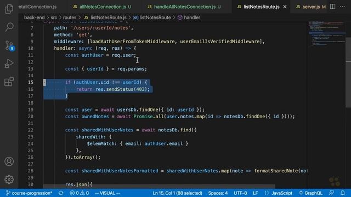Click the path string '/users/:userId/notes'

coord(101,28)
